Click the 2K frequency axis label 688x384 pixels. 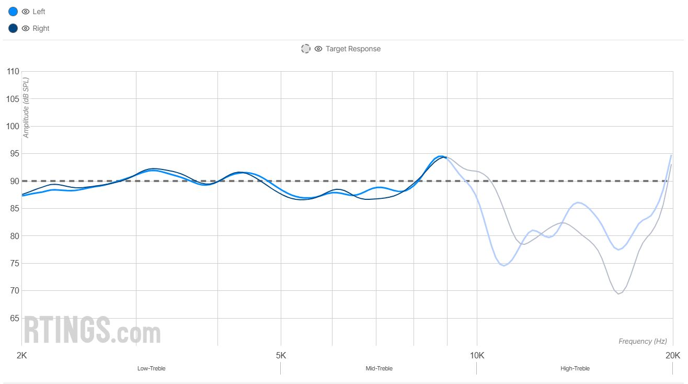coord(22,356)
